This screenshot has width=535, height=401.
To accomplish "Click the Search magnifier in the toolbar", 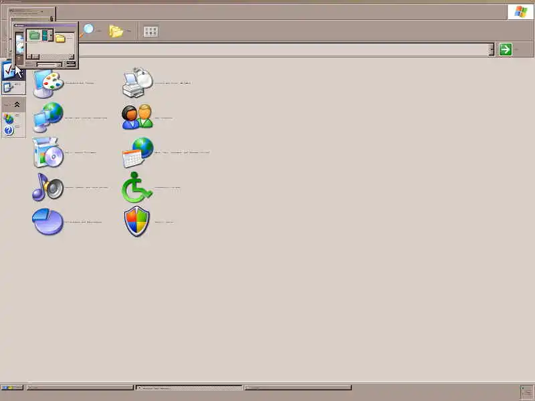I will (88, 30).
